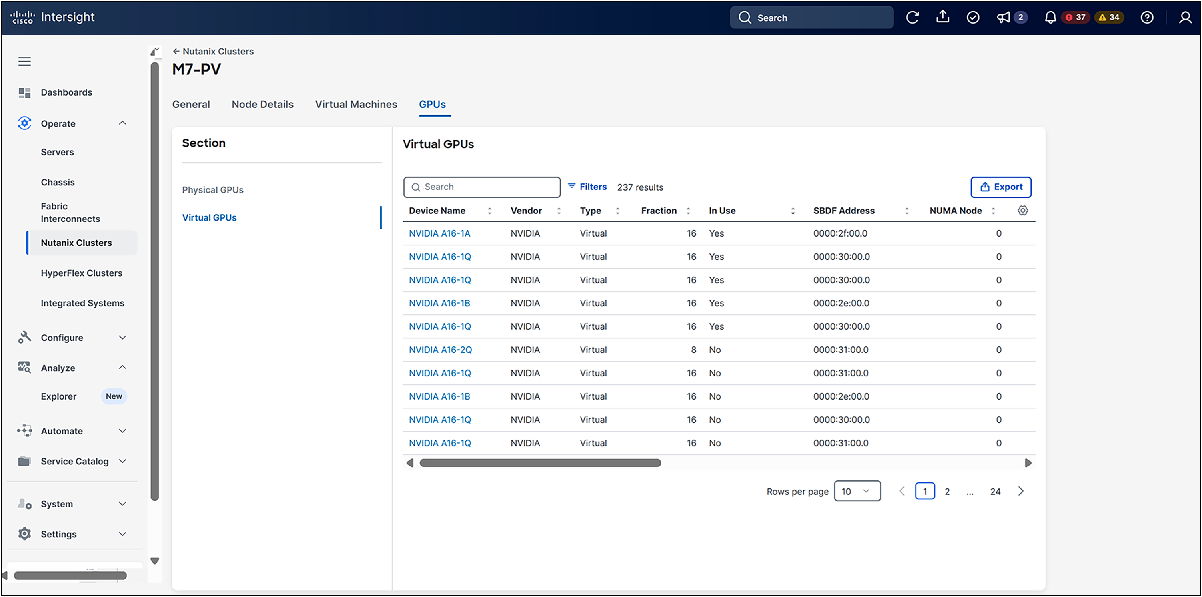Expand the Service Catalog section
Viewport: 1202px width, 597px height.
pyautogui.click(x=122, y=461)
